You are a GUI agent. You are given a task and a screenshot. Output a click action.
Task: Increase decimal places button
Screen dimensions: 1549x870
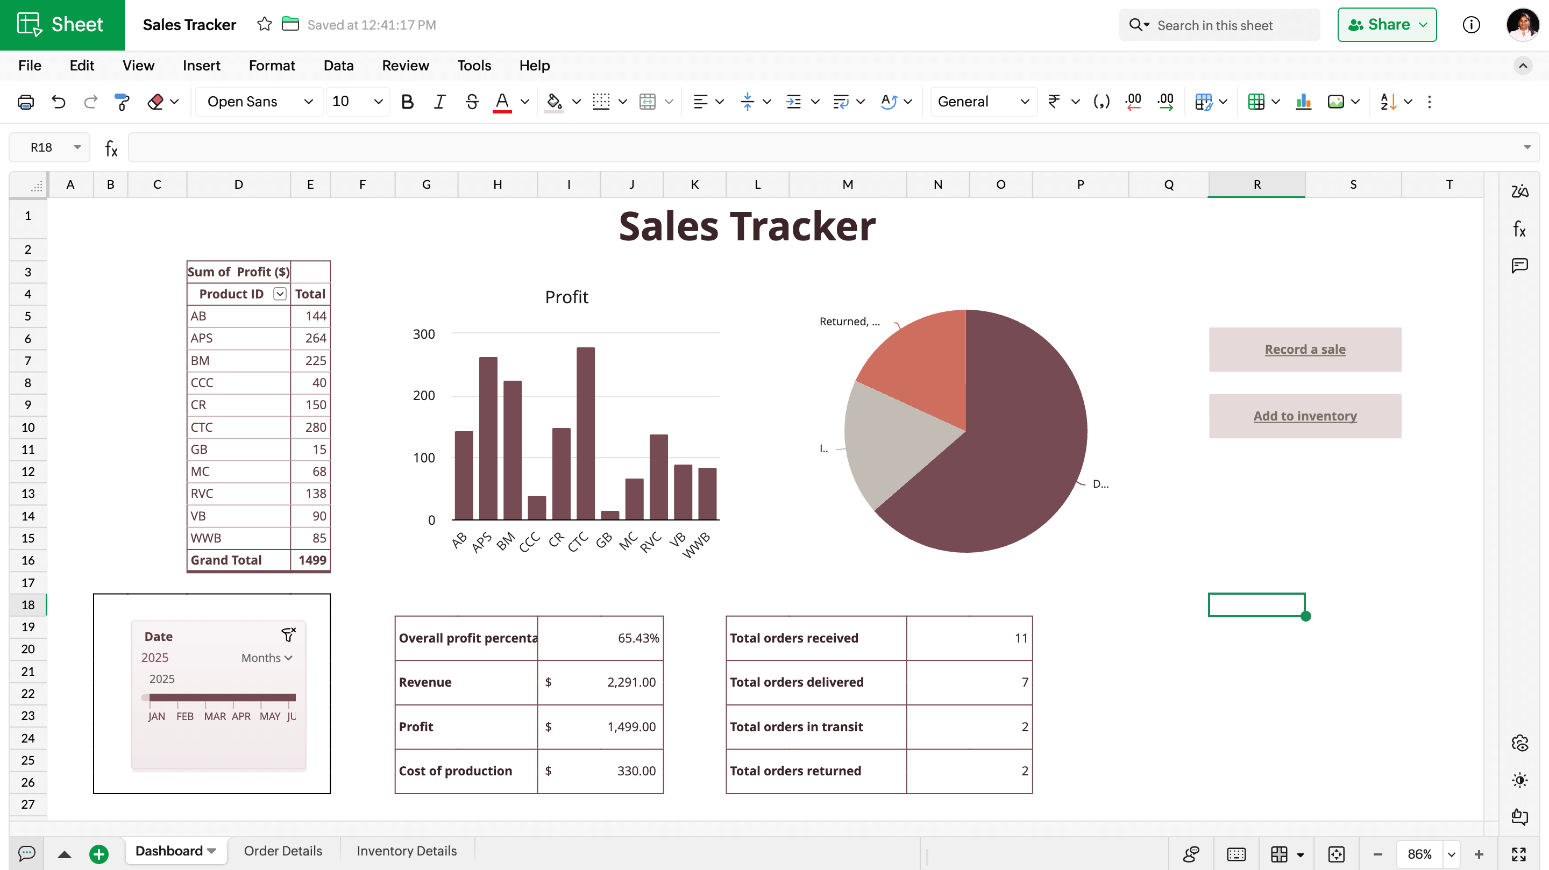(x=1165, y=102)
